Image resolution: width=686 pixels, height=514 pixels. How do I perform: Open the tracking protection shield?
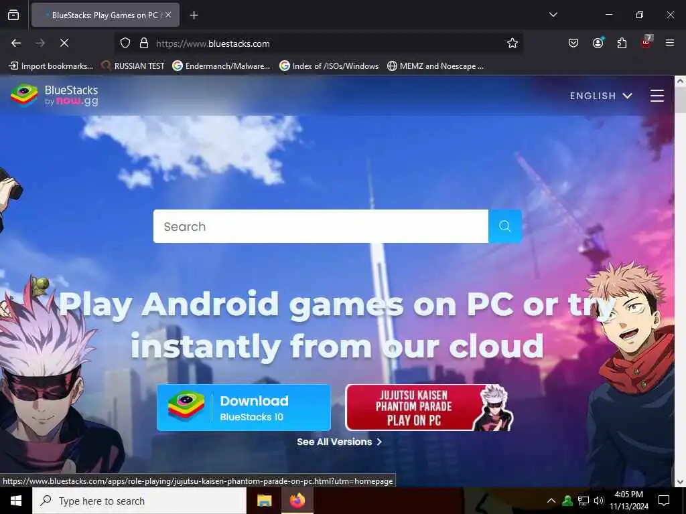(125, 44)
